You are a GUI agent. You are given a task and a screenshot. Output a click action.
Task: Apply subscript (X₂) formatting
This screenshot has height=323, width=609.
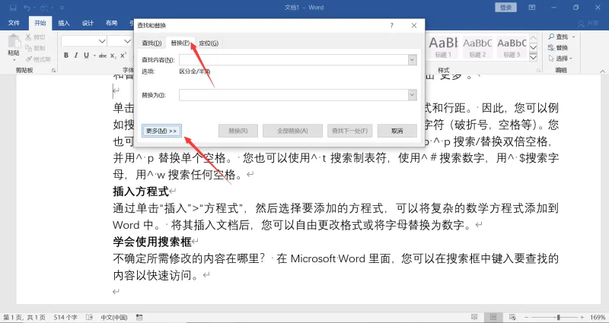(113, 55)
